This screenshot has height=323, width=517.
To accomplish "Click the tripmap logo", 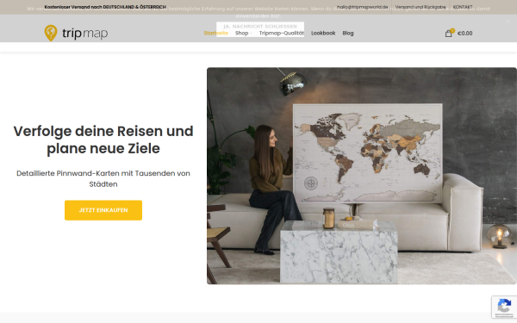I will pos(76,33).
